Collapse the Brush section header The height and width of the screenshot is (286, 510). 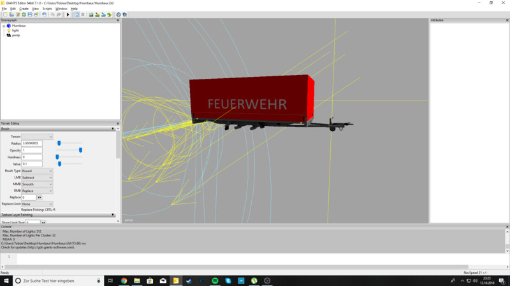(113, 128)
